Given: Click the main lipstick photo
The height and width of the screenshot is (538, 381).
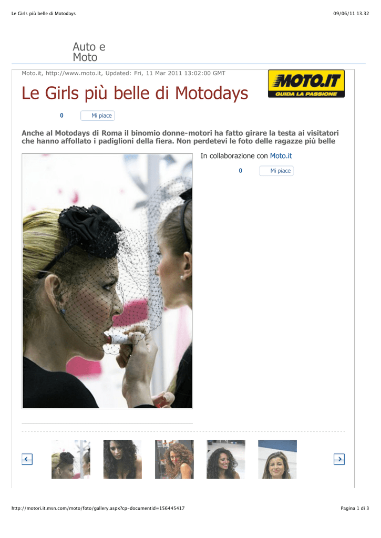Looking at the screenshot, I should pos(107,281).
